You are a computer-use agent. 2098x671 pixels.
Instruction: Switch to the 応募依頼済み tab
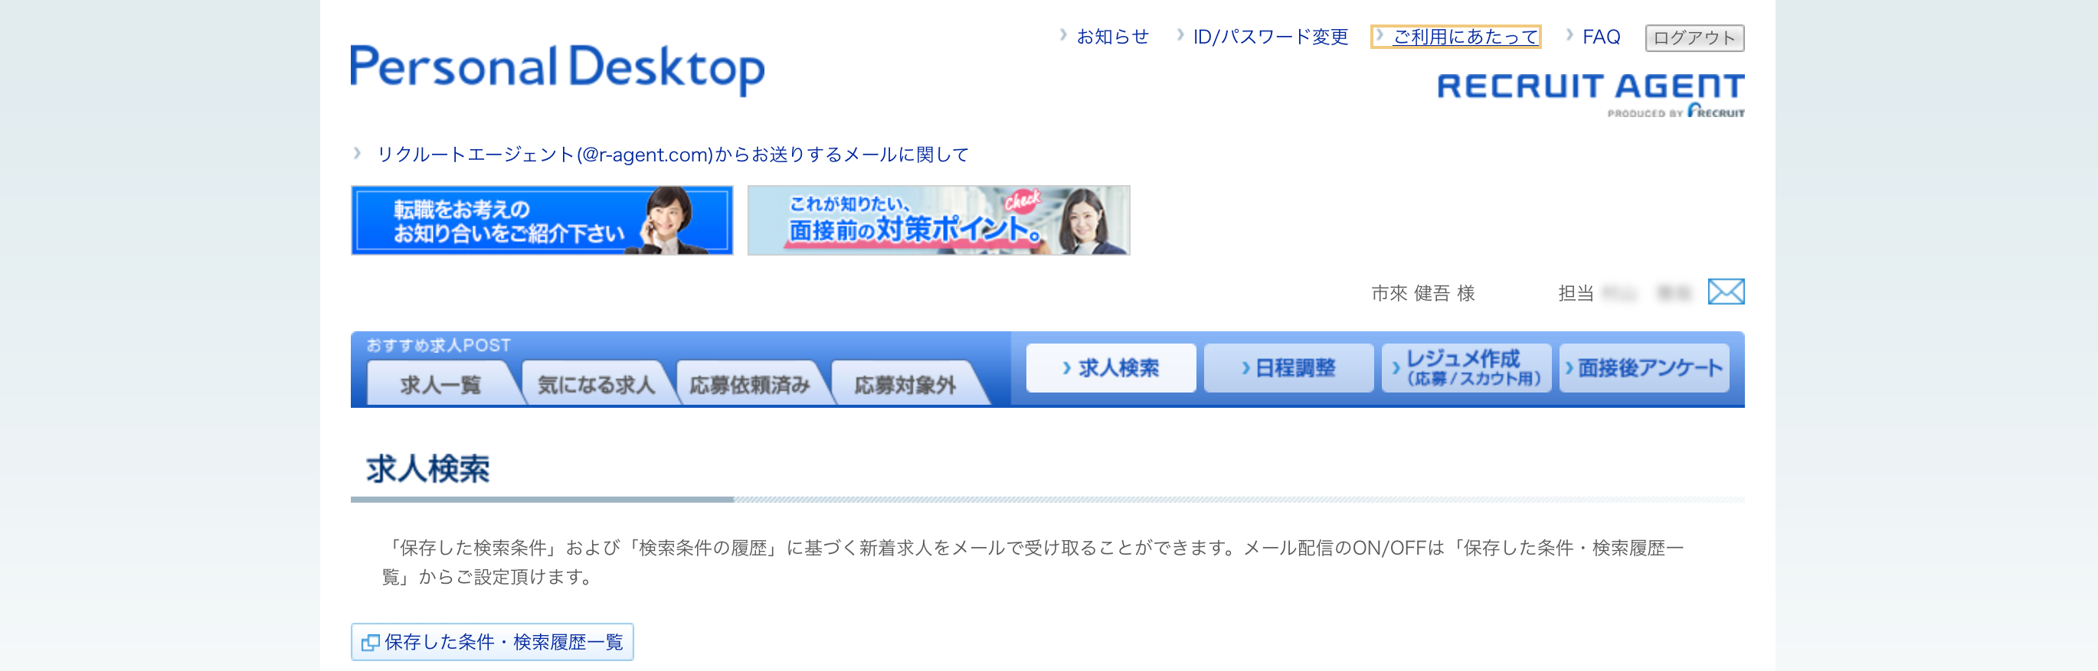tap(749, 384)
